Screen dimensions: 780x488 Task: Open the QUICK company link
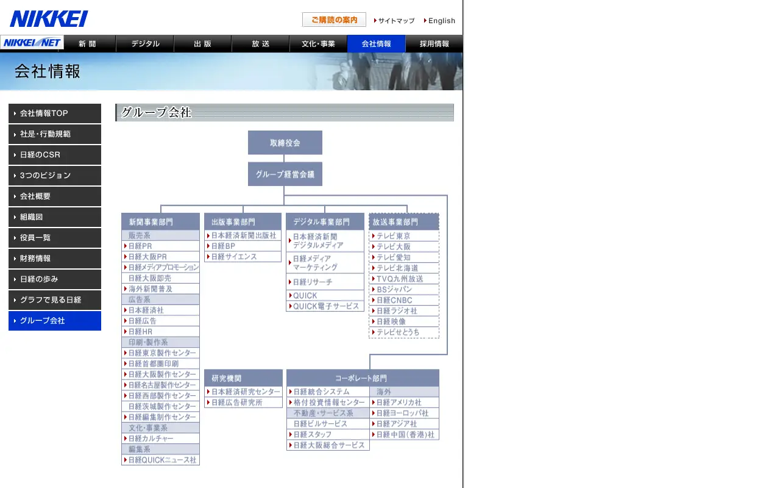click(x=325, y=295)
